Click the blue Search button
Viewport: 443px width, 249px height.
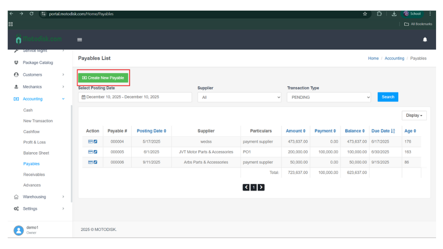[388, 97]
